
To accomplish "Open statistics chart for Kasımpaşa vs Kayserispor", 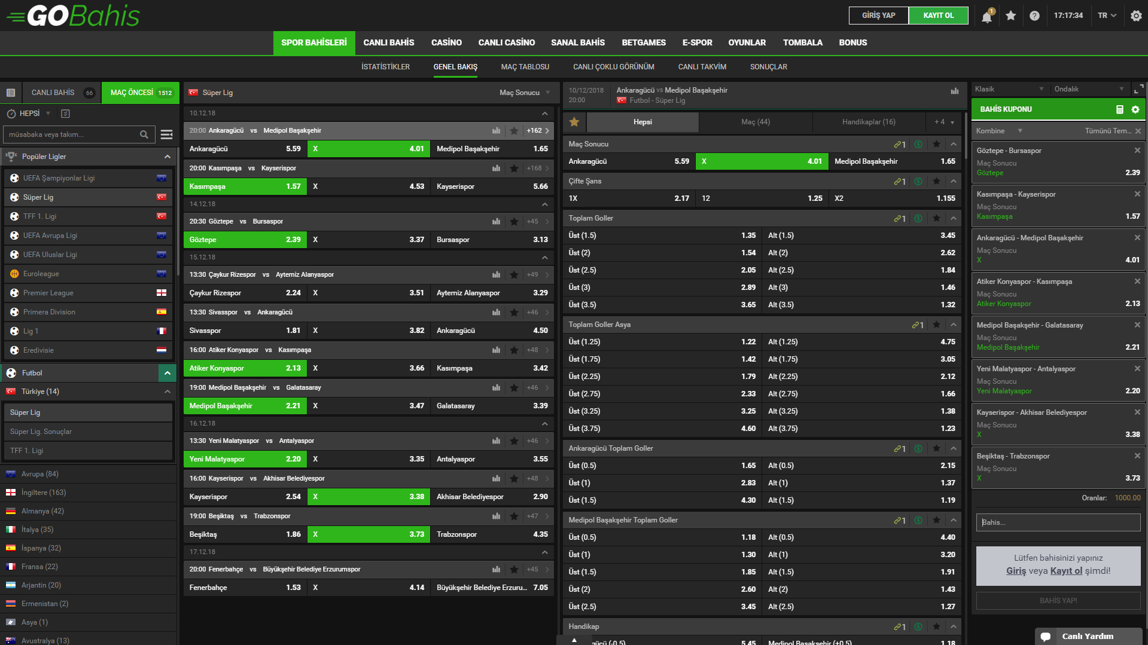I will pyautogui.click(x=496, y=169).
